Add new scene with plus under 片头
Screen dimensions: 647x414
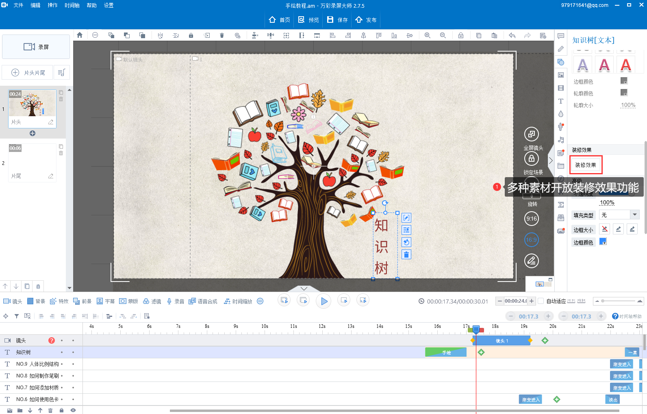coord(33,133)
